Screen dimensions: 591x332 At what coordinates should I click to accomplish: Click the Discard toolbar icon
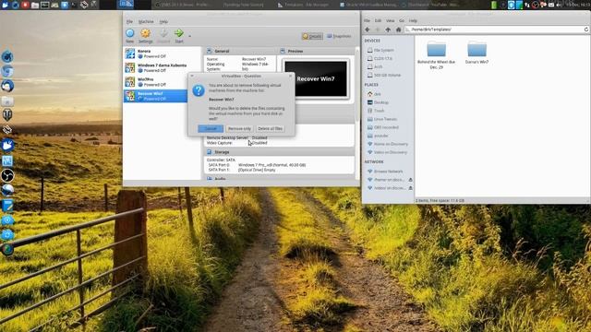[x=163, y=33]
